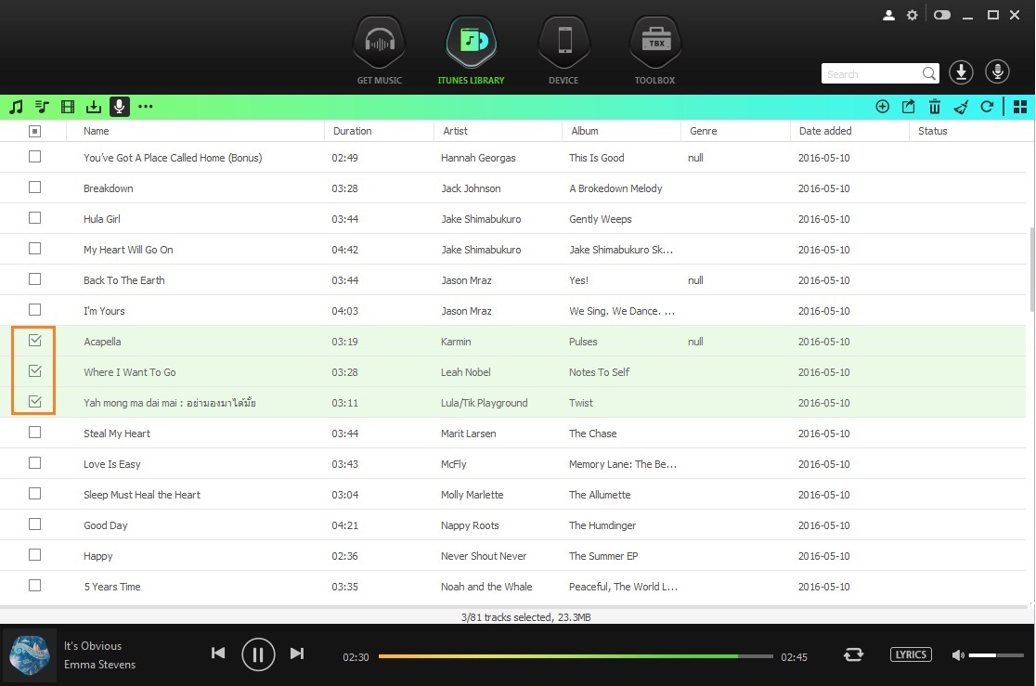Pause the currently playing song

click(x=258, y=654)
